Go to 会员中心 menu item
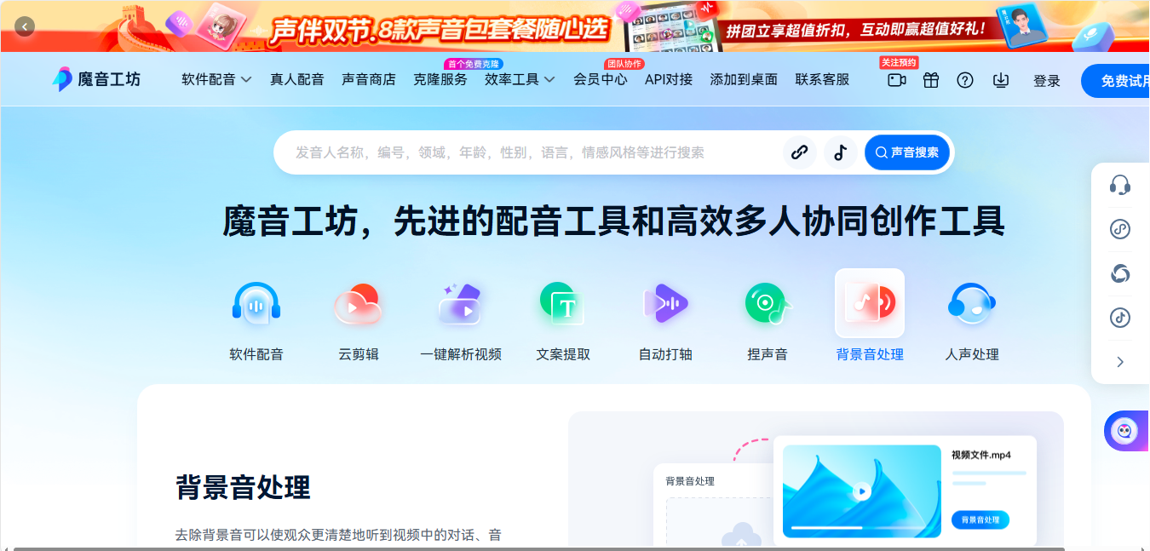The image size is (1150, 551). (x=601, y=79)
